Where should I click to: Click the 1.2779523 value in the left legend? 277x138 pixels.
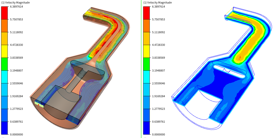17,109
